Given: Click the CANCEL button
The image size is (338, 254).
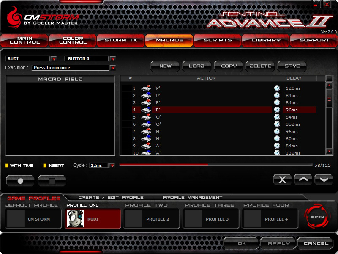Looking at the screenshot, I should point(315,243).
